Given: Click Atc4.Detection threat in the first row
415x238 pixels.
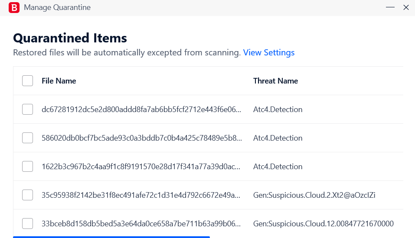Looking at the screenshot, I should 278,109.
